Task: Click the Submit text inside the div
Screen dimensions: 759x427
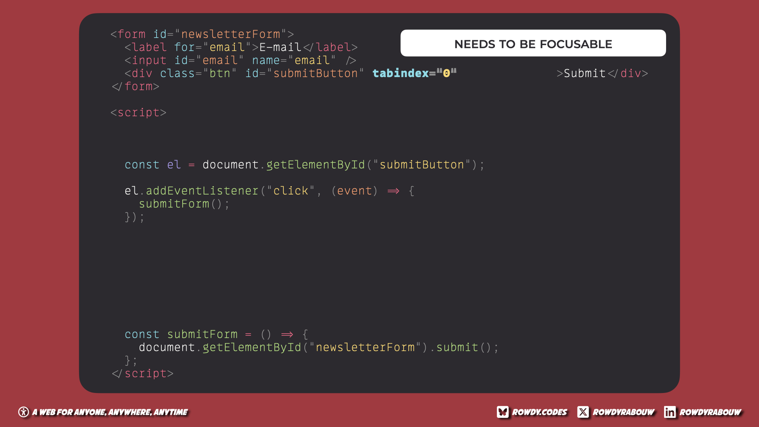Action: pyautogui.click(x=585, y=73)
